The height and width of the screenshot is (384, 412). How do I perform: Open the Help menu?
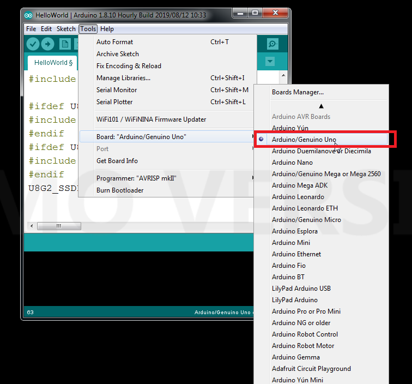pyautogui.click(x=107, y=29)
